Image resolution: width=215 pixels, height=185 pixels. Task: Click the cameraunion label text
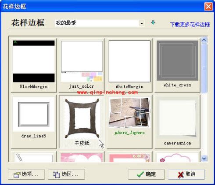(x=177, y=143)
